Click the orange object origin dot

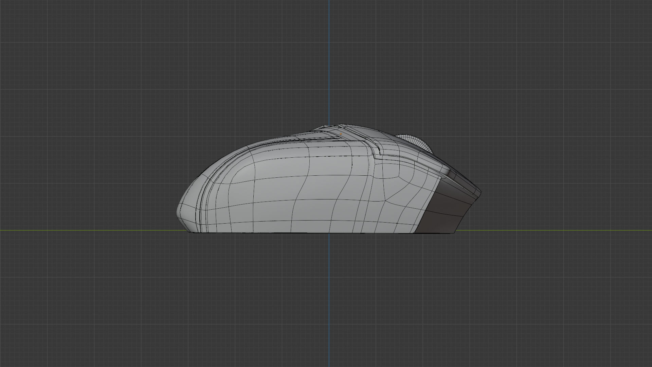pos(341,134)
